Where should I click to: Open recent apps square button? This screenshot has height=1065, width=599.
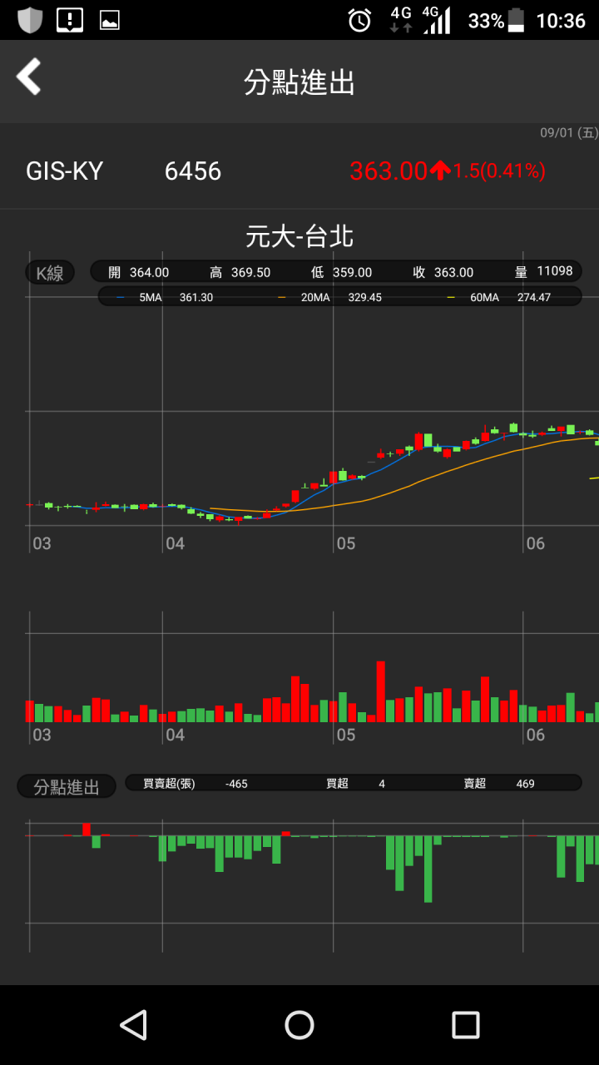466,1024
